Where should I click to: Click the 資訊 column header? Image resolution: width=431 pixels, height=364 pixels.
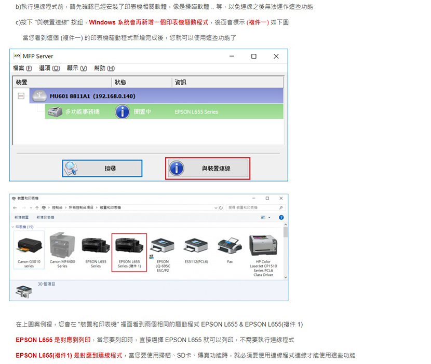coord(228,82)
